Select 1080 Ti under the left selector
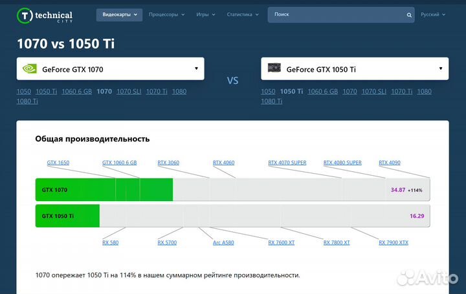The width and height of the screenshot is (466, 294). 27,101
